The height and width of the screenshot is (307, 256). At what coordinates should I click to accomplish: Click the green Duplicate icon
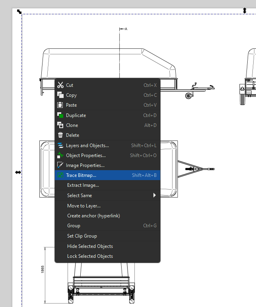point(60,115)
